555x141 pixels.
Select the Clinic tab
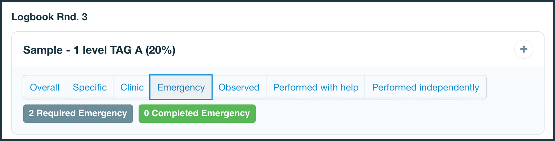(132, 87)
